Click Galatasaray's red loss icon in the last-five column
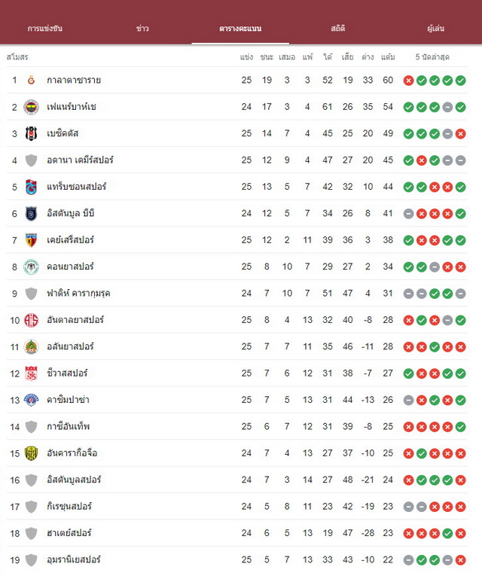This screenshot has width=482, height=579. pos(408,81)
